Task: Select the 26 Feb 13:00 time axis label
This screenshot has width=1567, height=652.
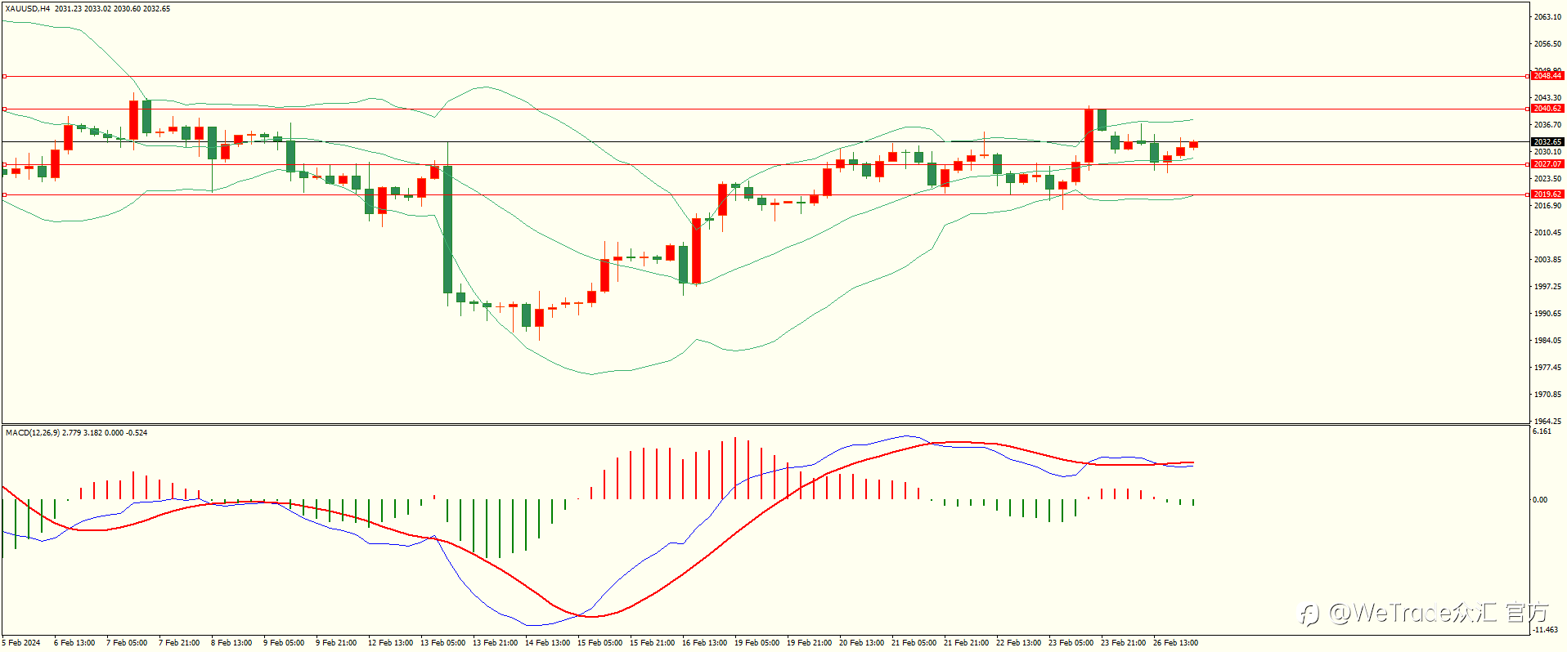Action: (1175, 643)
